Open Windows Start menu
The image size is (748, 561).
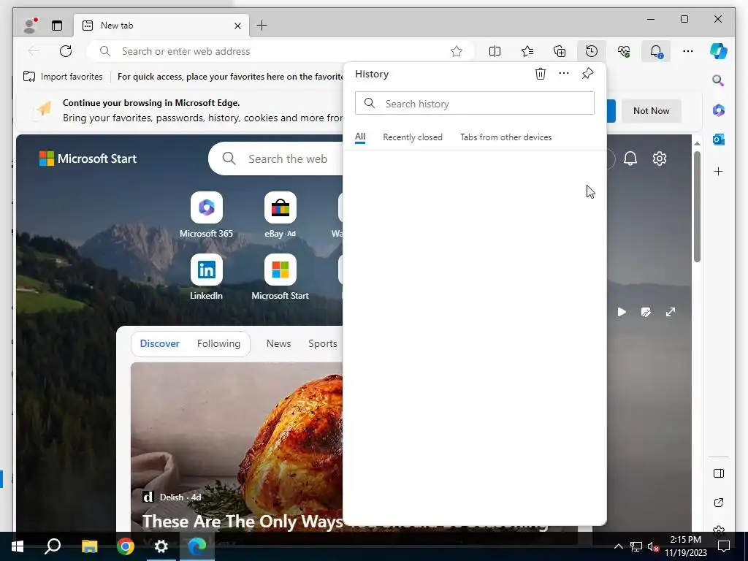[18, 546]
